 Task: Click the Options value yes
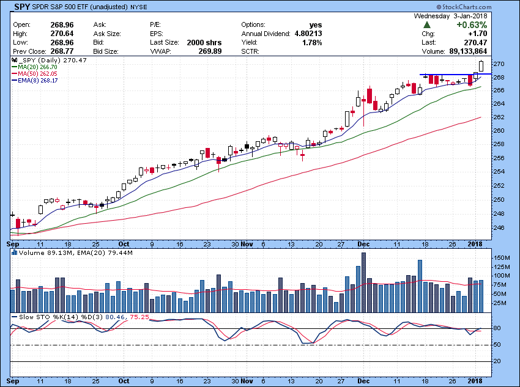(x=316, y=25)
